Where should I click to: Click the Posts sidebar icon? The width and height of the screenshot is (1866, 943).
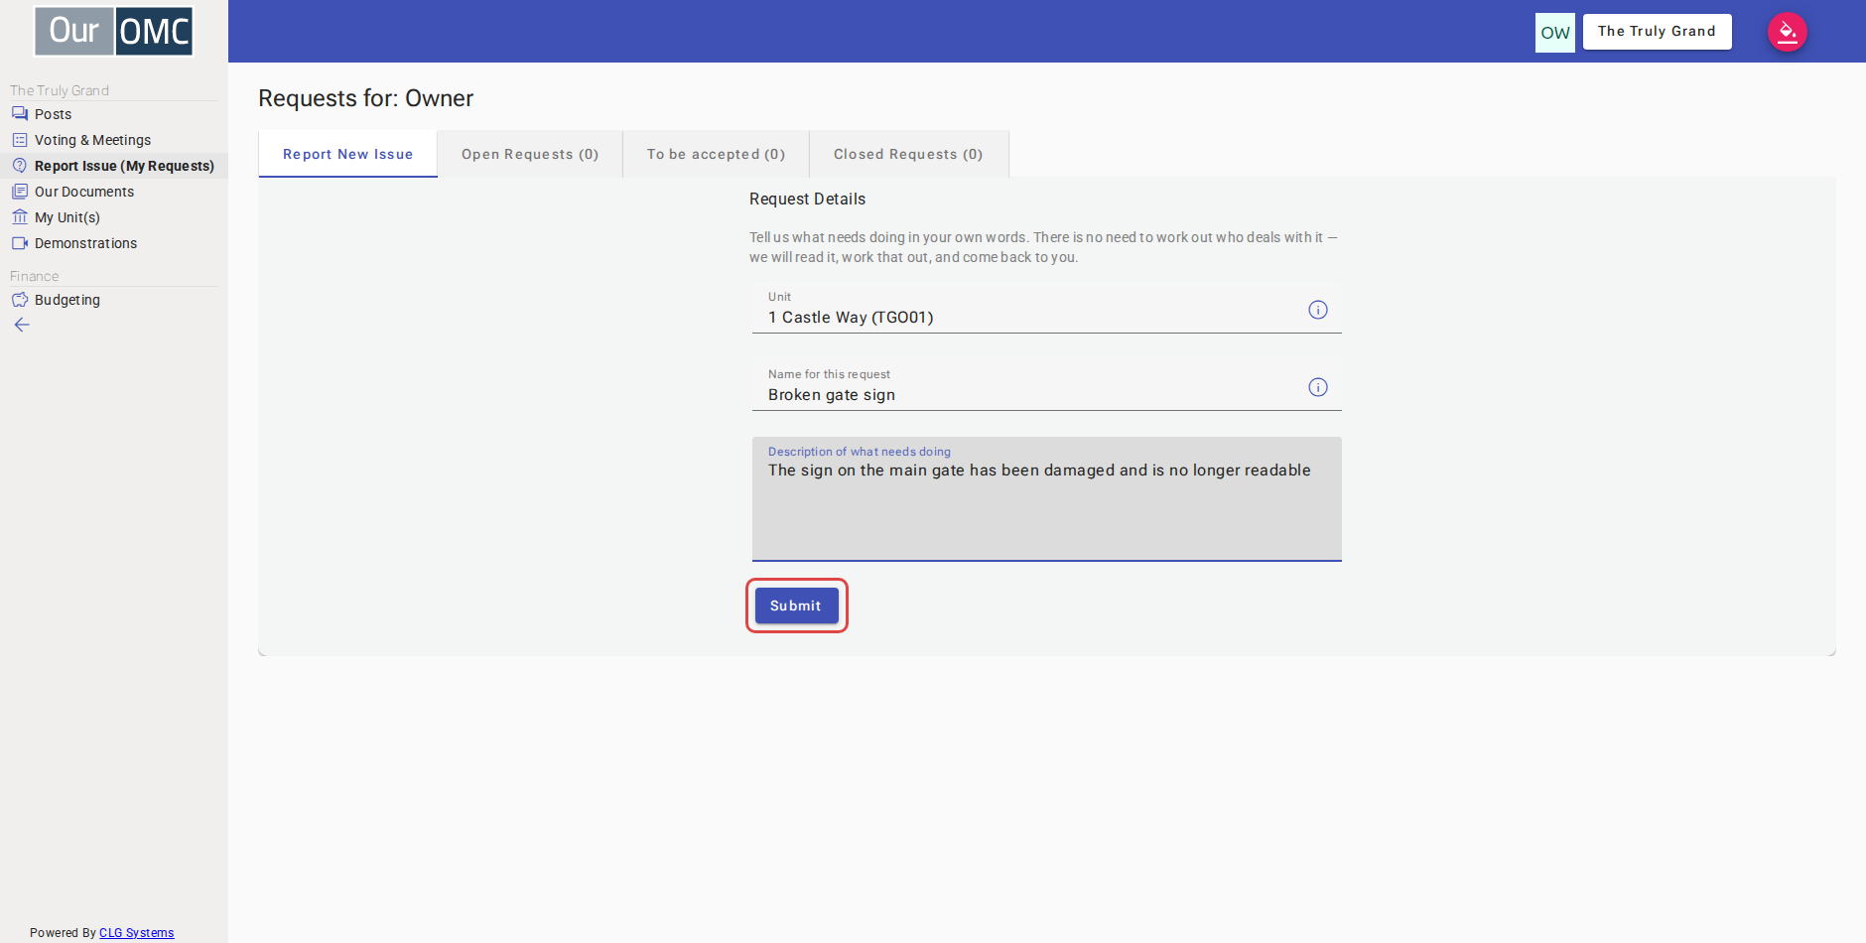tap(20, 114)
